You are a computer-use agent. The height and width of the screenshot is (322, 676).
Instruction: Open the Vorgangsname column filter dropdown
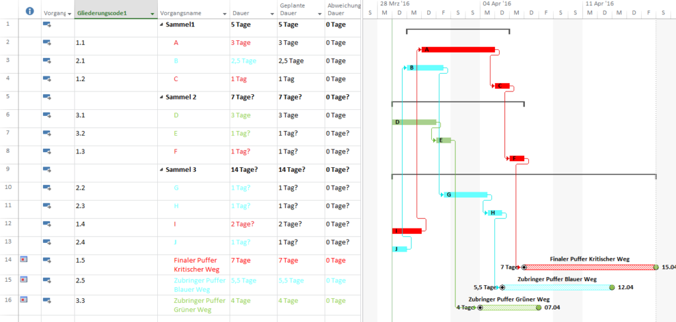click(224, 14)
